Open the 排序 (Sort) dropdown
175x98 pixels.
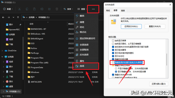pos(68,9)
